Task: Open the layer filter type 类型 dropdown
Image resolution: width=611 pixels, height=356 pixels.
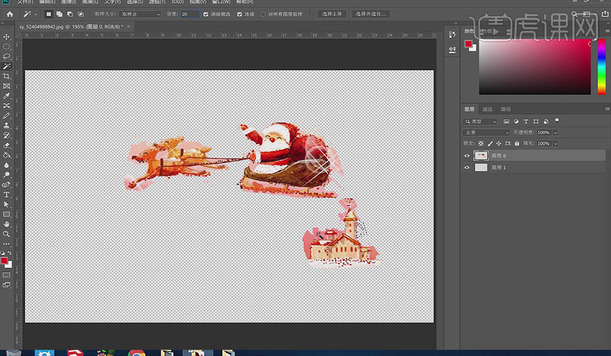Action: click(480, 122)
